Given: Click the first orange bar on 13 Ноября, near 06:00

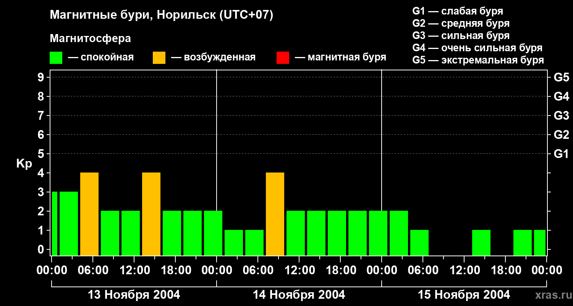Looking at the screenshot, I should coord(89,214).
